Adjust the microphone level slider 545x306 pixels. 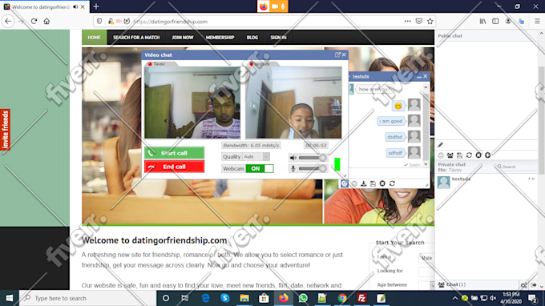click(x=312, y=169)
